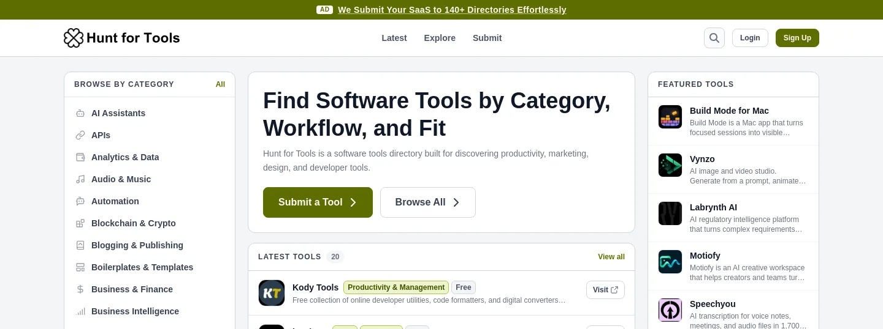Click the chevron on Browse All

[x=456, y=202]
